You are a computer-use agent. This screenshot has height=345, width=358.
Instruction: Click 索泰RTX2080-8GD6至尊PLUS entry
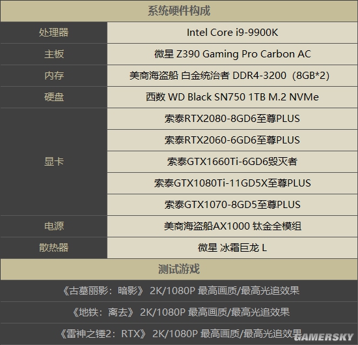point(232,119)
